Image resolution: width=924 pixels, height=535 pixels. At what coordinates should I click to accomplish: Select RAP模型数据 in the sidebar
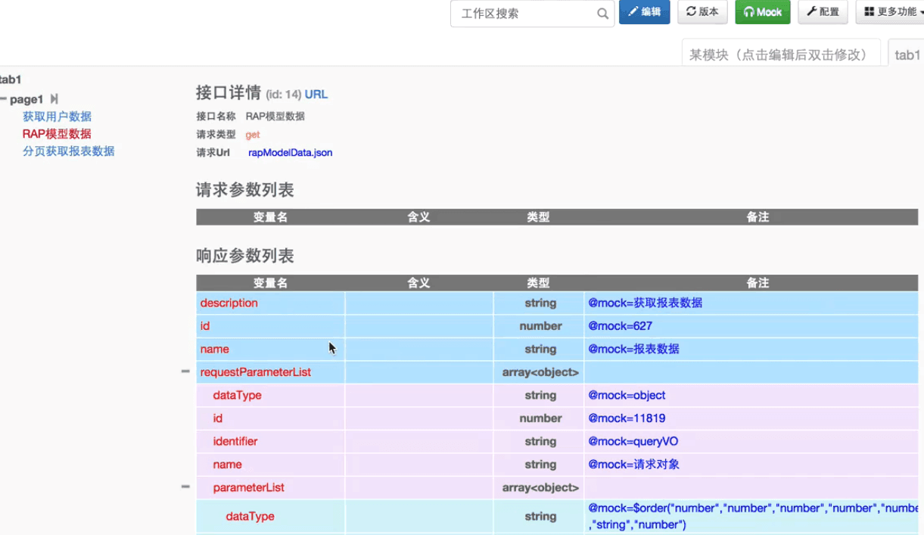click(x=57, y=134)
